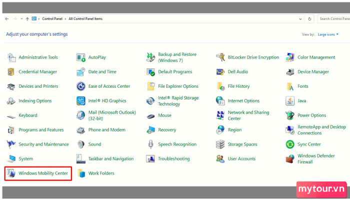
Task: Open the System link
Action: point(25,159)
